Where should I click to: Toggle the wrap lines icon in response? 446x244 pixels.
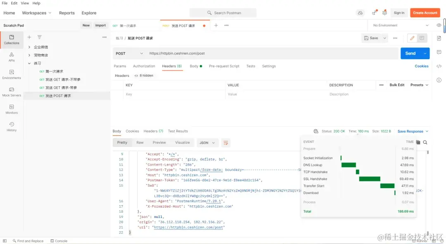click(225, 143)
